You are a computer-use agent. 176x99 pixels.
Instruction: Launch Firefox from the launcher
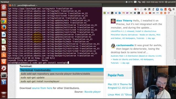4,28
